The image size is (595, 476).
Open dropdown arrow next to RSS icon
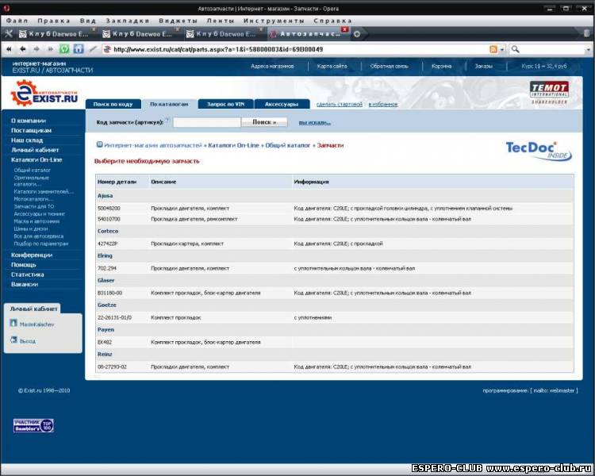[502, 50]
